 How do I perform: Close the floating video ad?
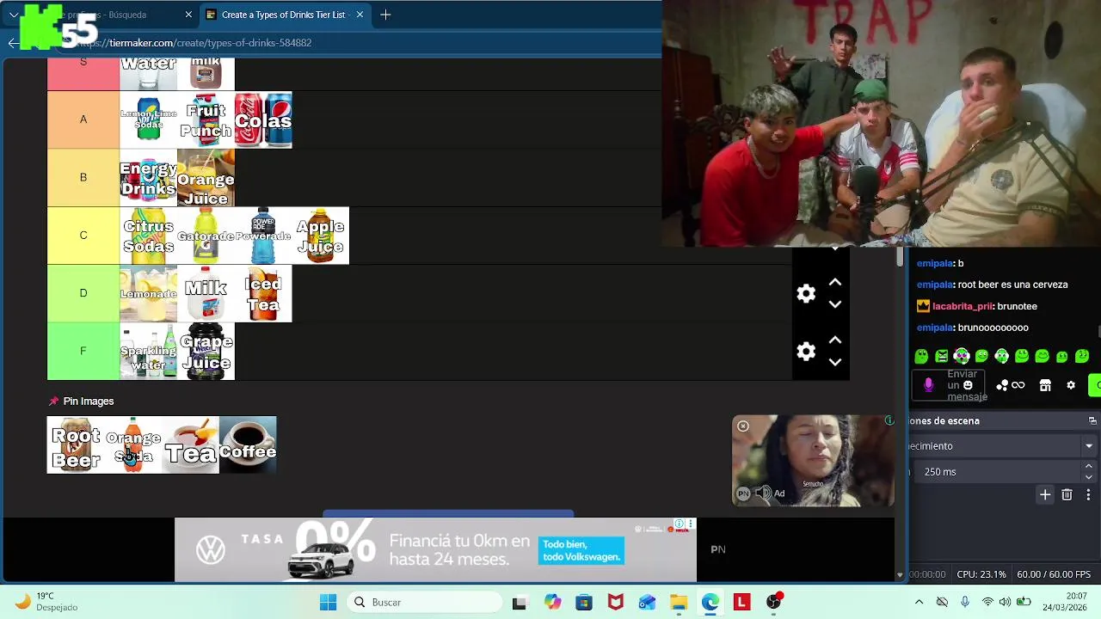[x=743, y=426]
